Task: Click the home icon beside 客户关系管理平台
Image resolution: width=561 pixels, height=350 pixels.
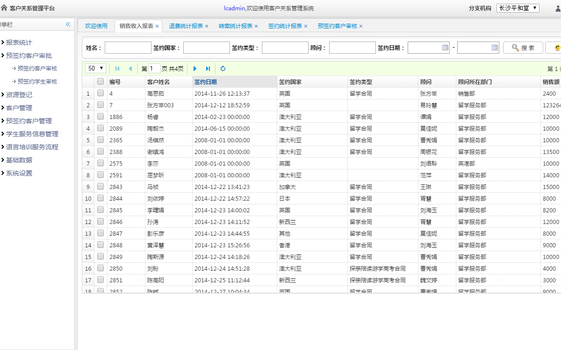Action: [4, 8]
